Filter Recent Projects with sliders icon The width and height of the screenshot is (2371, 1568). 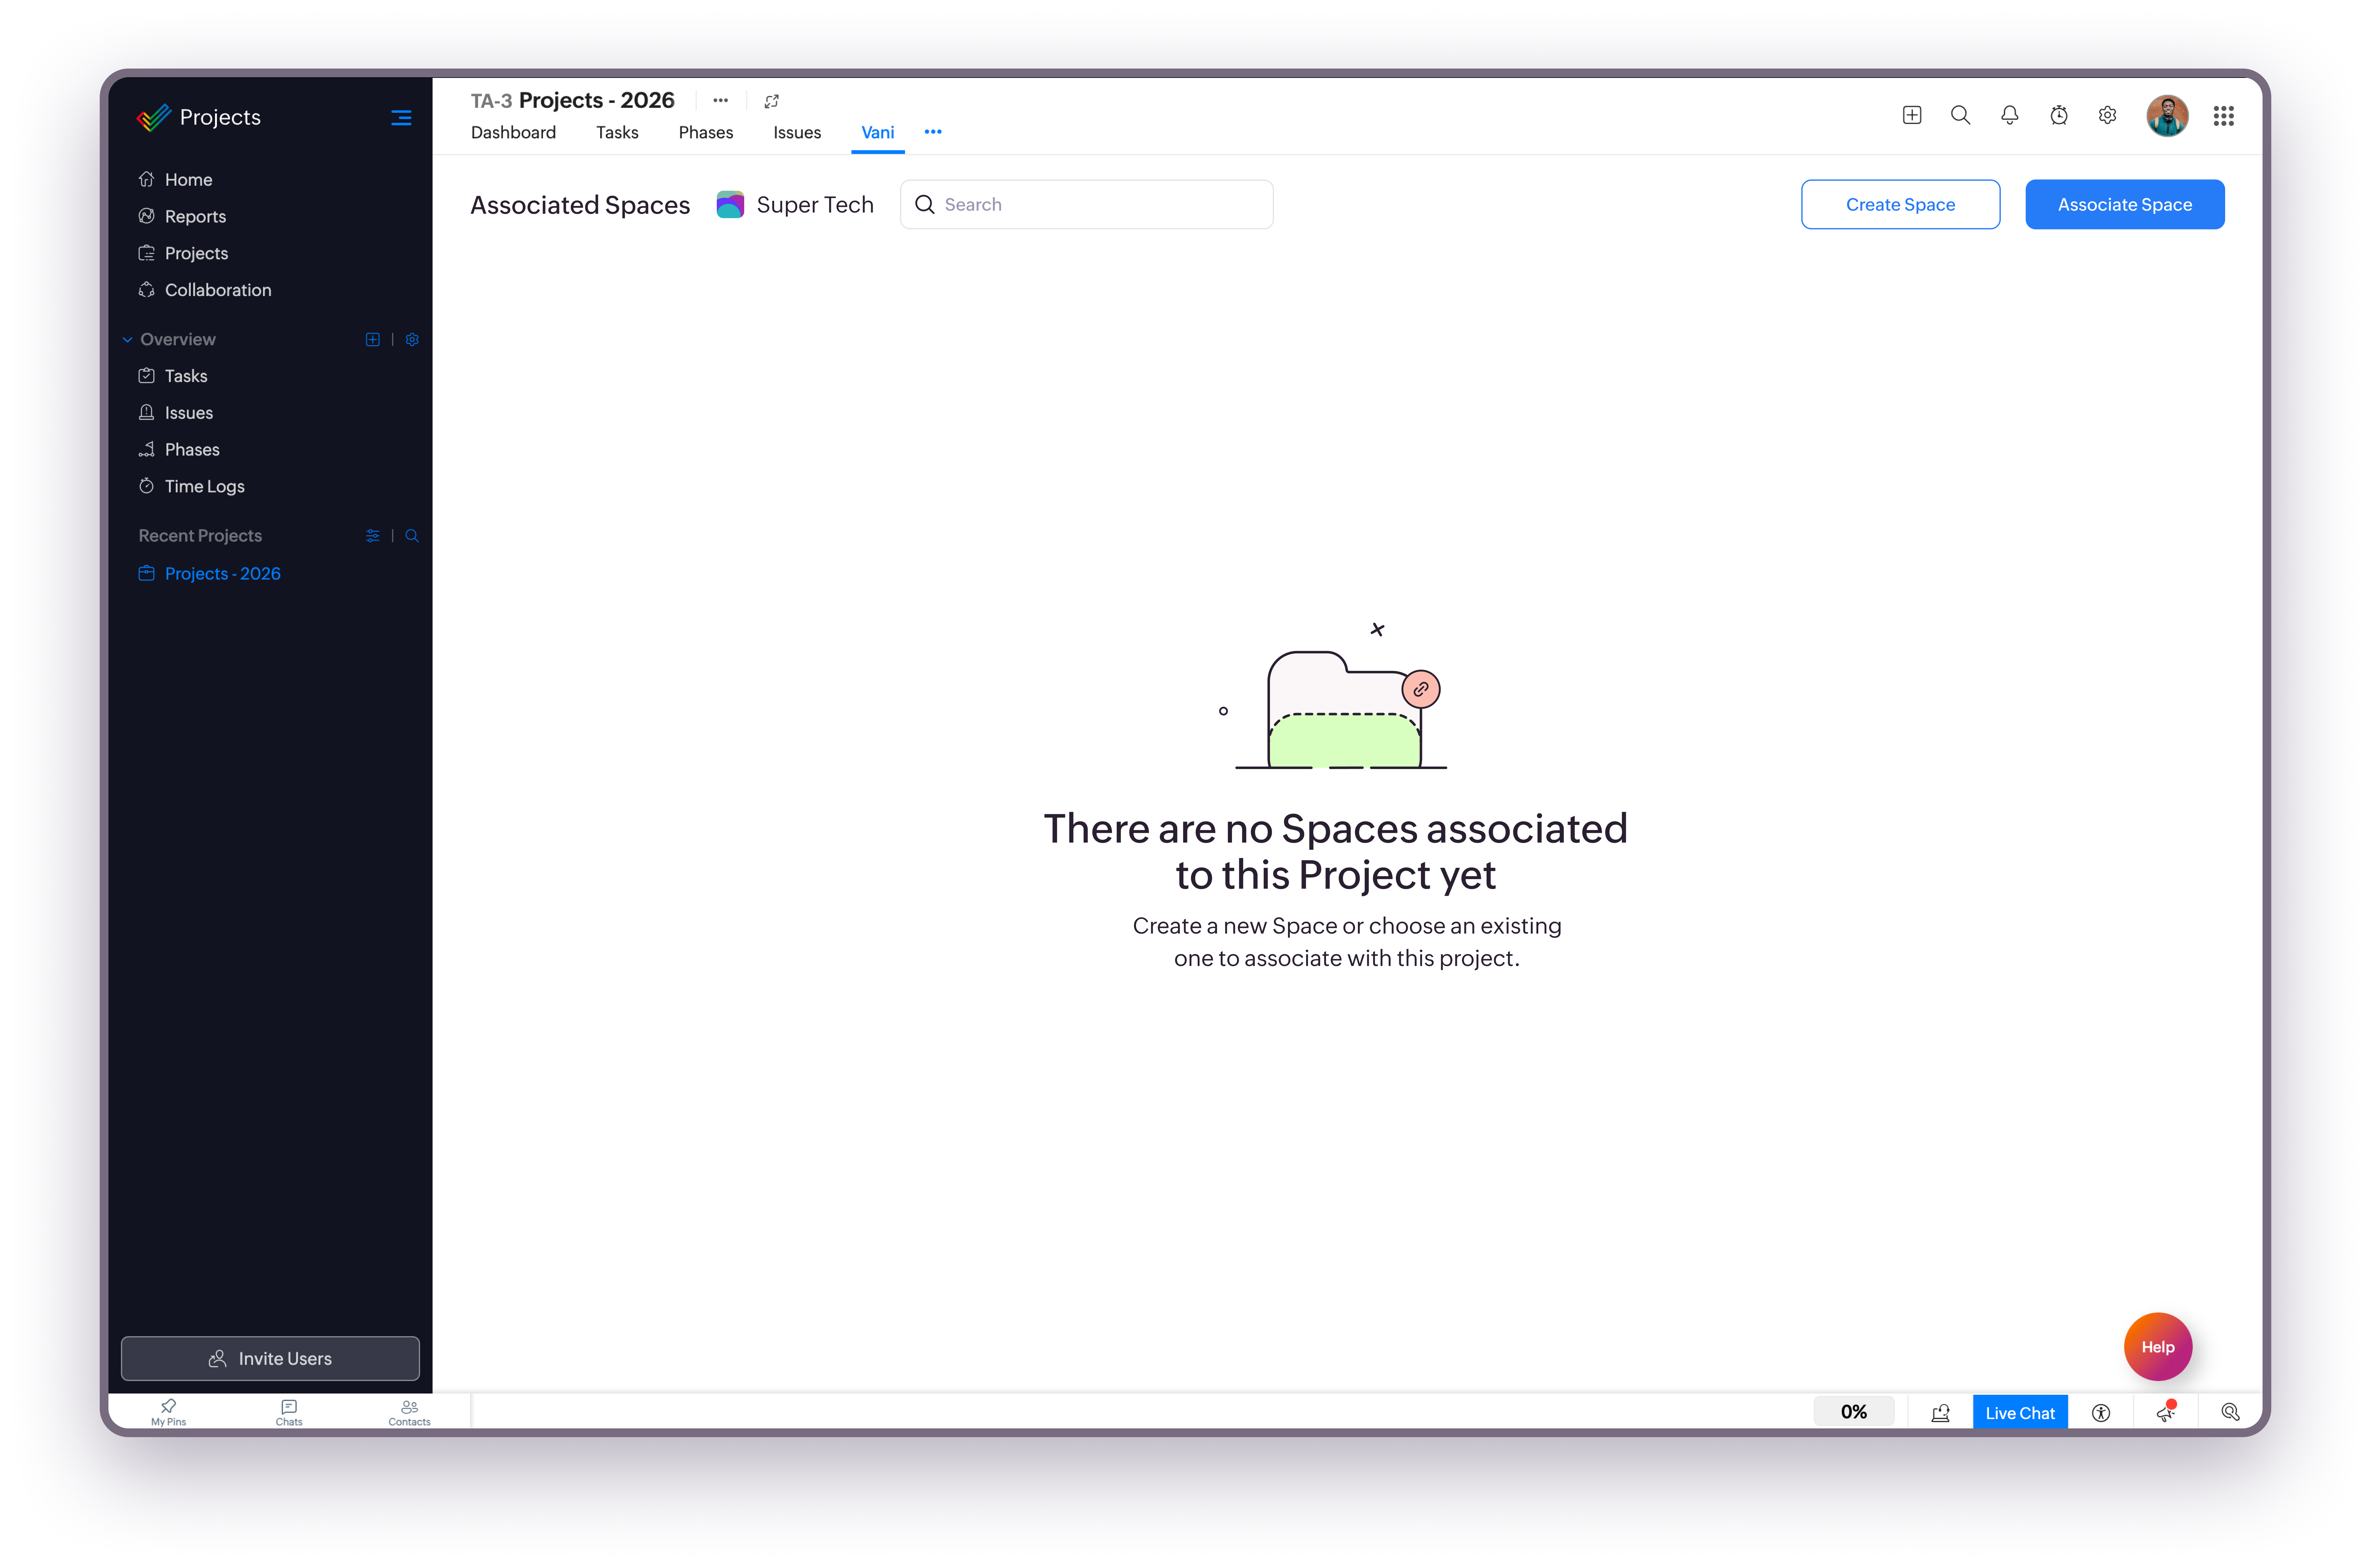[x=372, y=536]
